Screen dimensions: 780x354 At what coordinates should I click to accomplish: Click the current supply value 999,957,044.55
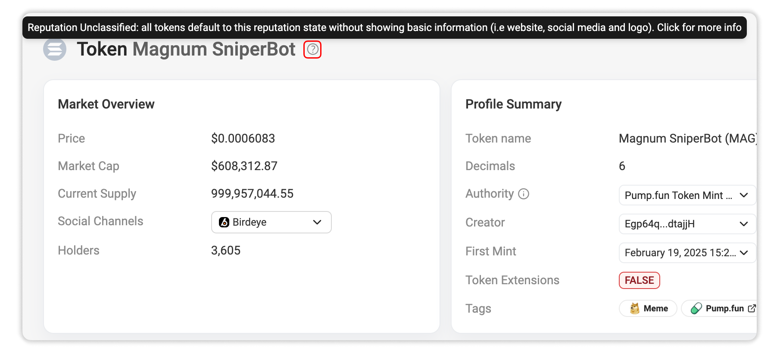click(x=252, y=193)
